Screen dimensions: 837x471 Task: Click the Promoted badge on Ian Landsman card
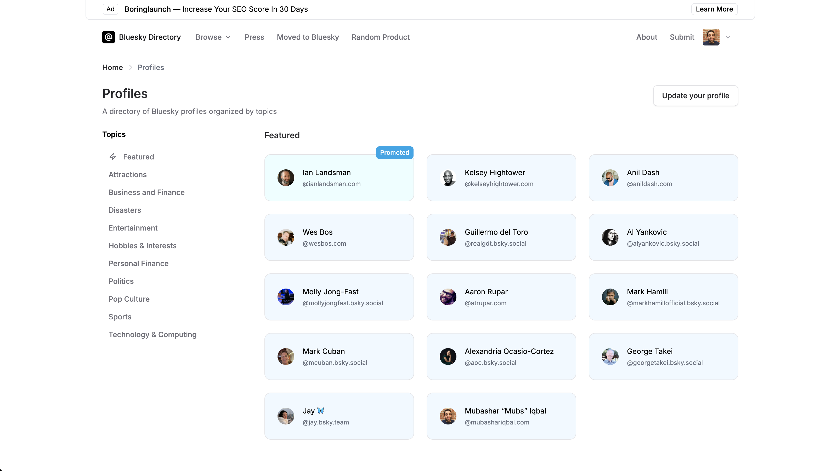click(394, 153)
